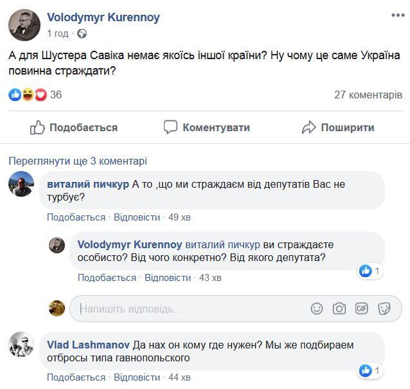Viewport: 410px width, 389px height.
Task: Click the public globe privacy icon
Action: pos(82,33)
